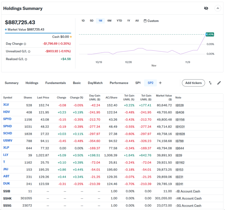
Task: Open the Performance tab
Action: point(119,83)
